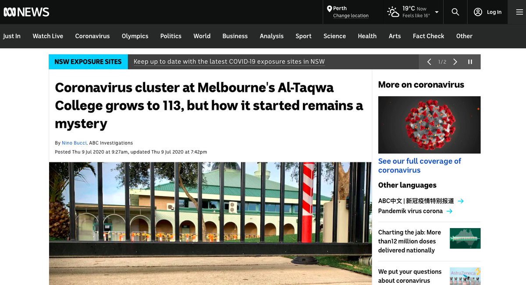This screenshot has height=285, width=526.
Task: Show the previous ticker item arrow
Action: tap(429, 62)
